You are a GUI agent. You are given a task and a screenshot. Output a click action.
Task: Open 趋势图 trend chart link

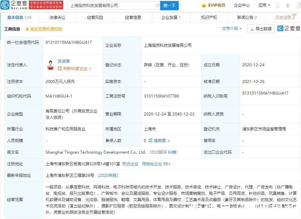click(x=161, y=141)
